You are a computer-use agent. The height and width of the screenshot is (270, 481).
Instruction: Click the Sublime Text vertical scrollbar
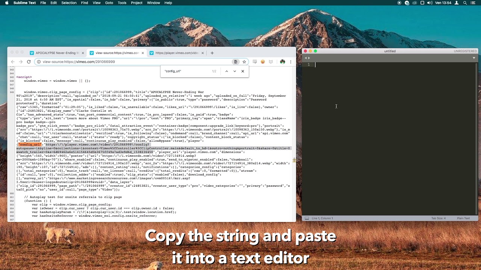tap(476, 138)
